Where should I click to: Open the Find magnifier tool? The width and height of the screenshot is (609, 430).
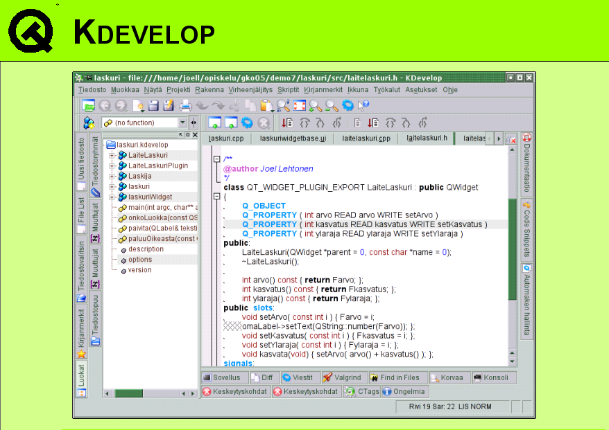283,105
